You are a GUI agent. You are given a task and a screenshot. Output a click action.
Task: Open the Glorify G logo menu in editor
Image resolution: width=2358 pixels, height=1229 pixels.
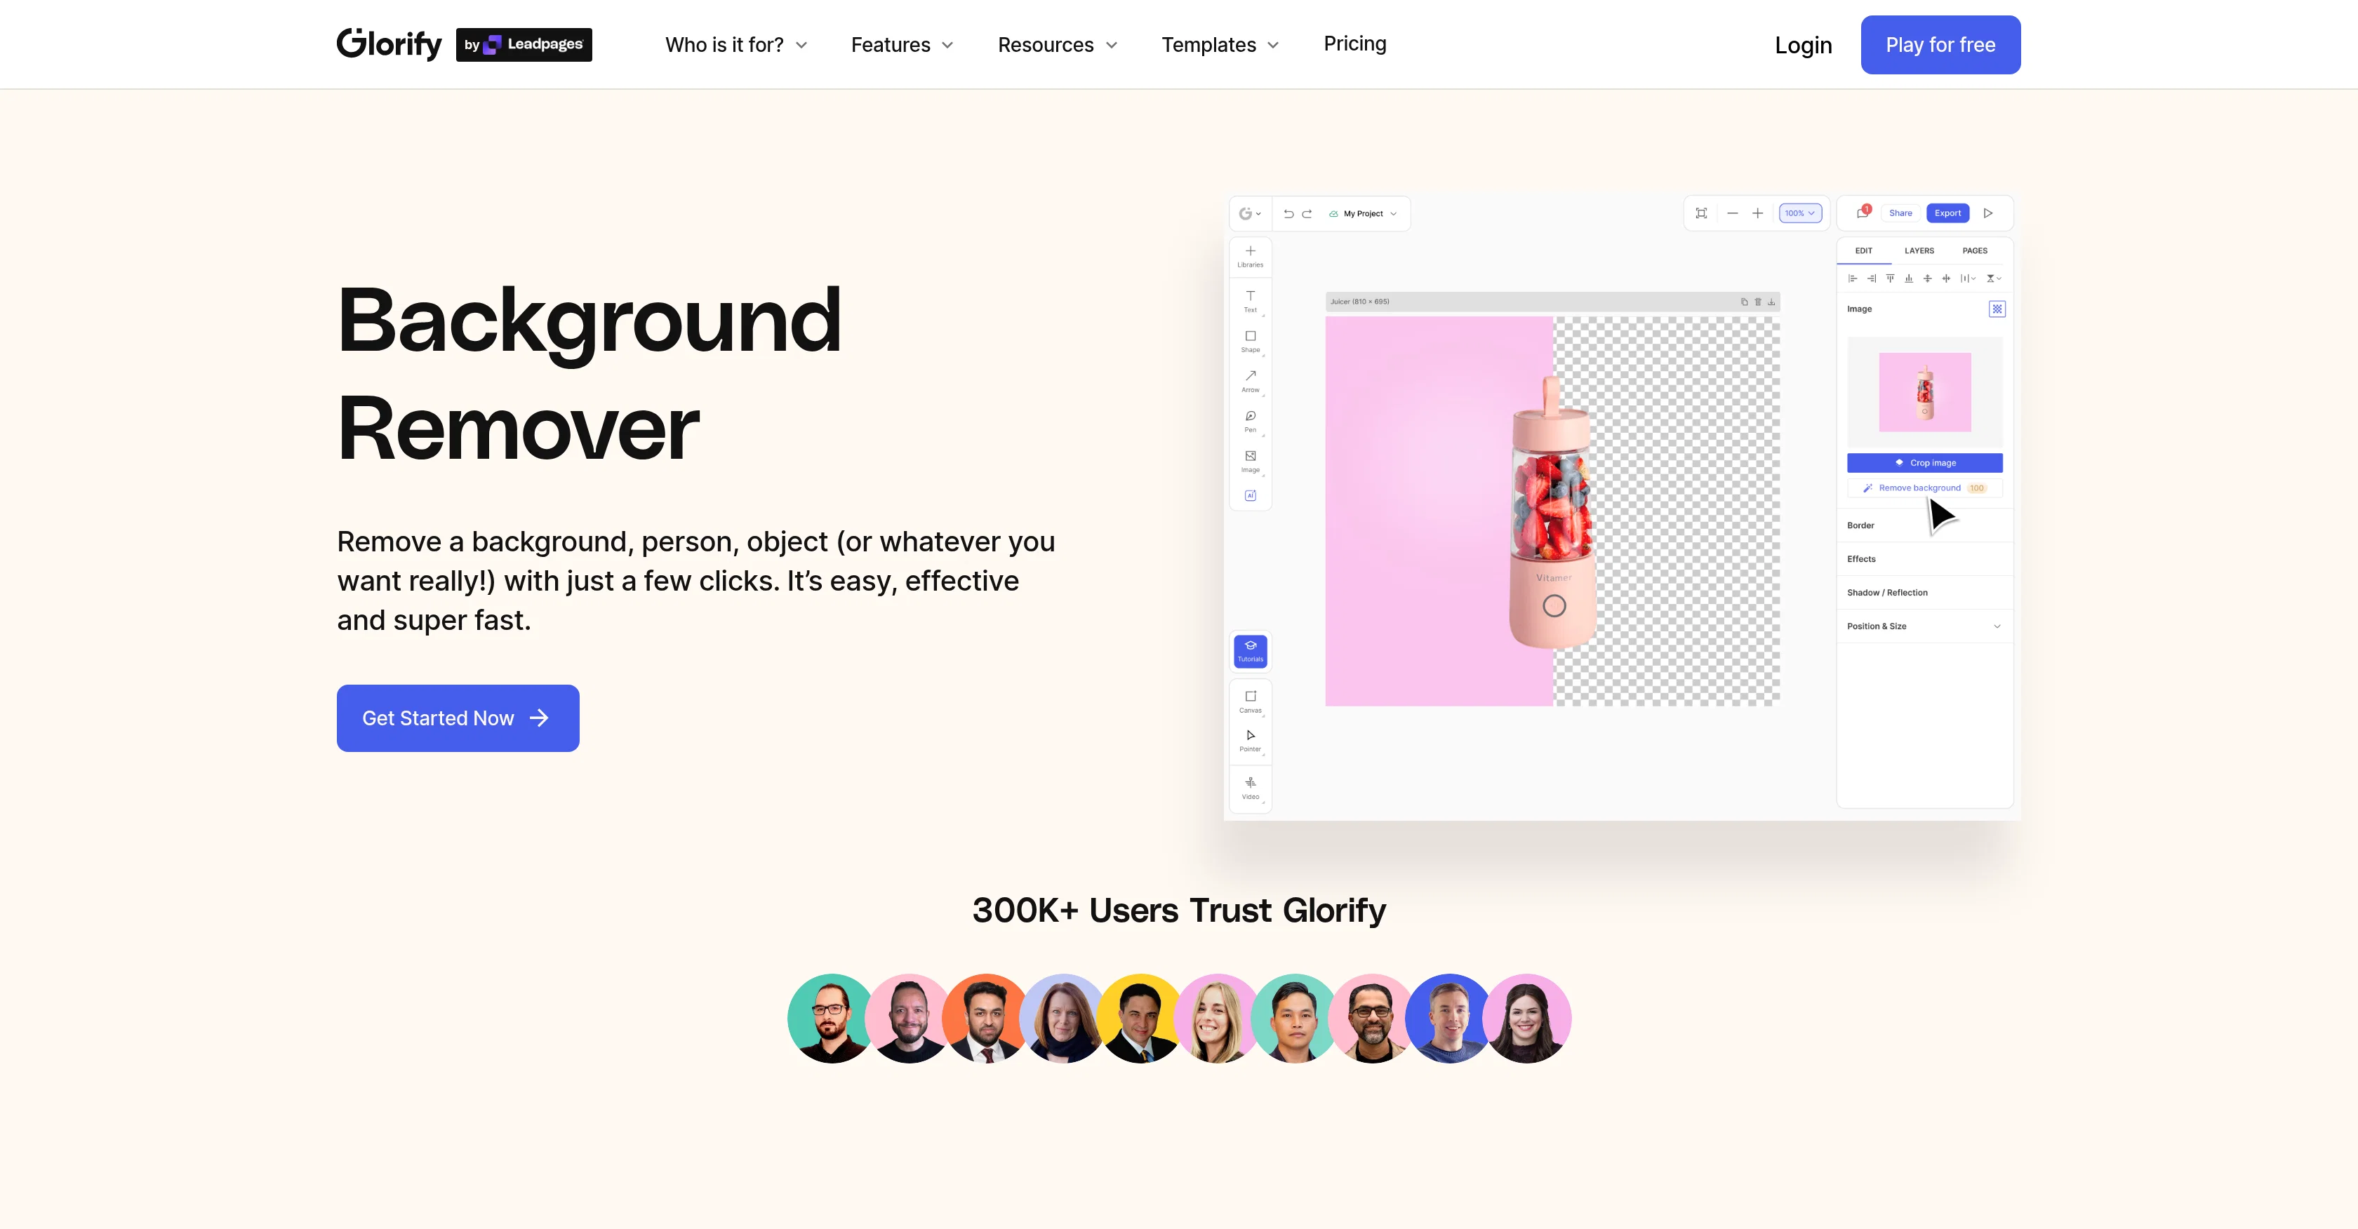(1249, 213)
